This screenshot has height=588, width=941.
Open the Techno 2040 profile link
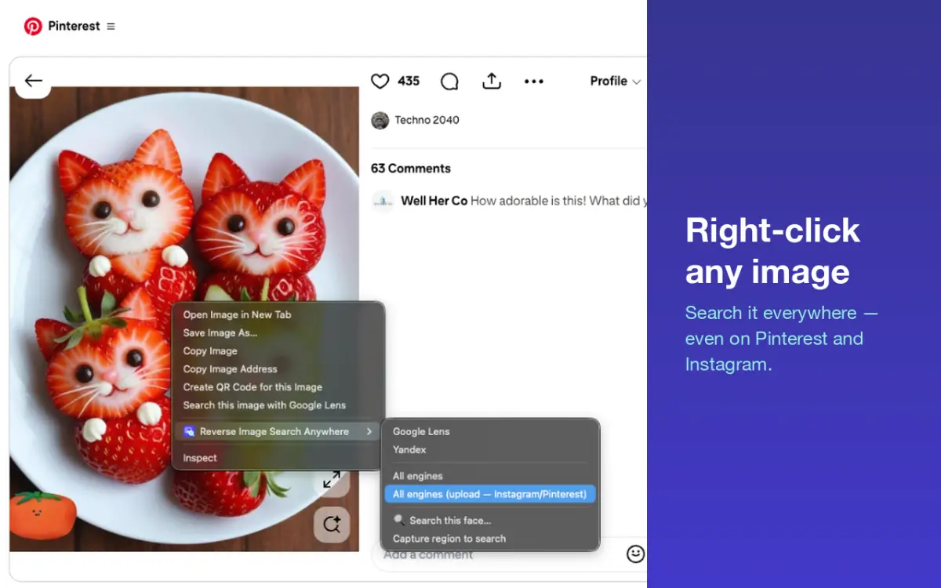point(427,120)
